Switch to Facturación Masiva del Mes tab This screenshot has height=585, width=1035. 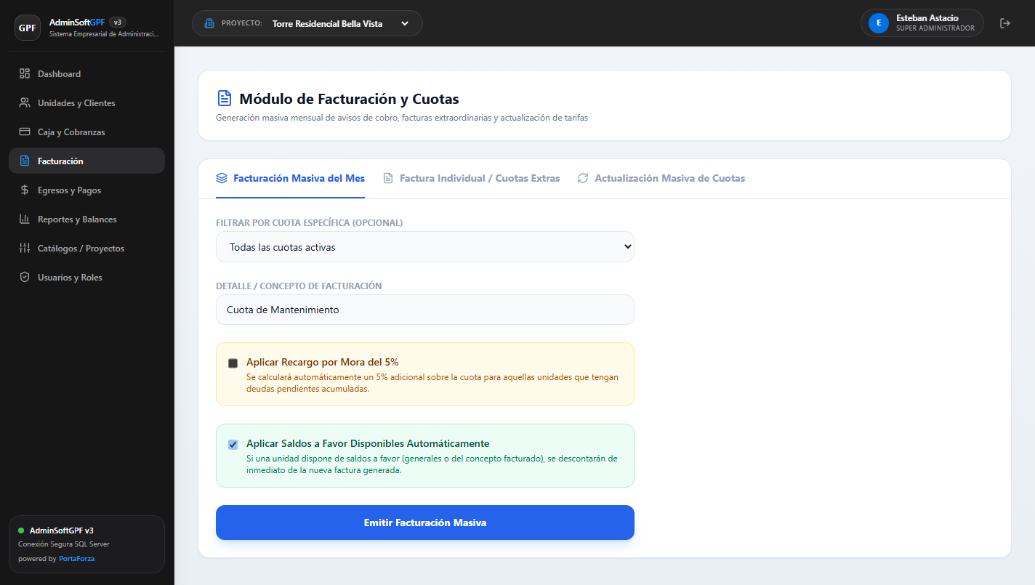[x=290, y=178]
